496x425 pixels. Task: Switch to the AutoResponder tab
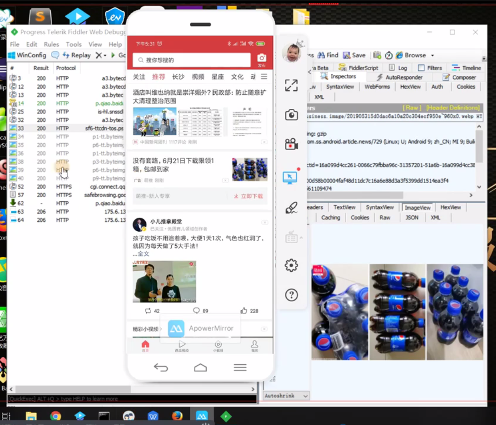tap(400, 77)
